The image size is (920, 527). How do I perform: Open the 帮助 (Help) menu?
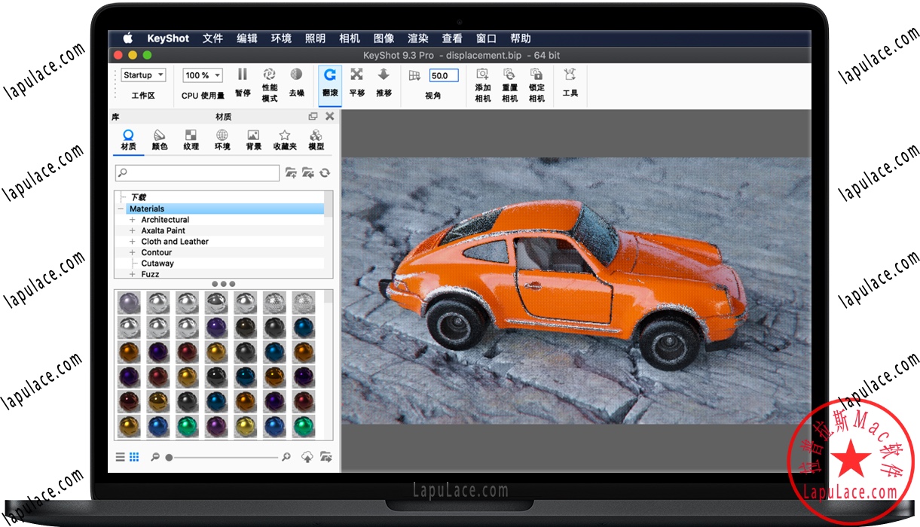(521, 38)
